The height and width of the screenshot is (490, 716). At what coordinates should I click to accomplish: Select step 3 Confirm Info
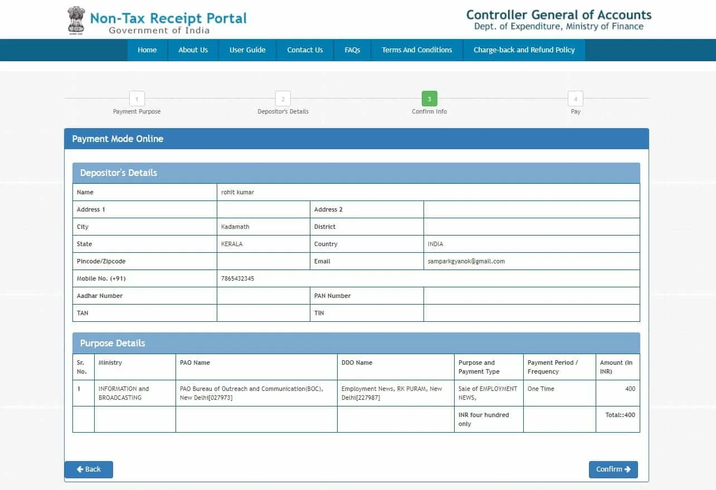point(429,99)
